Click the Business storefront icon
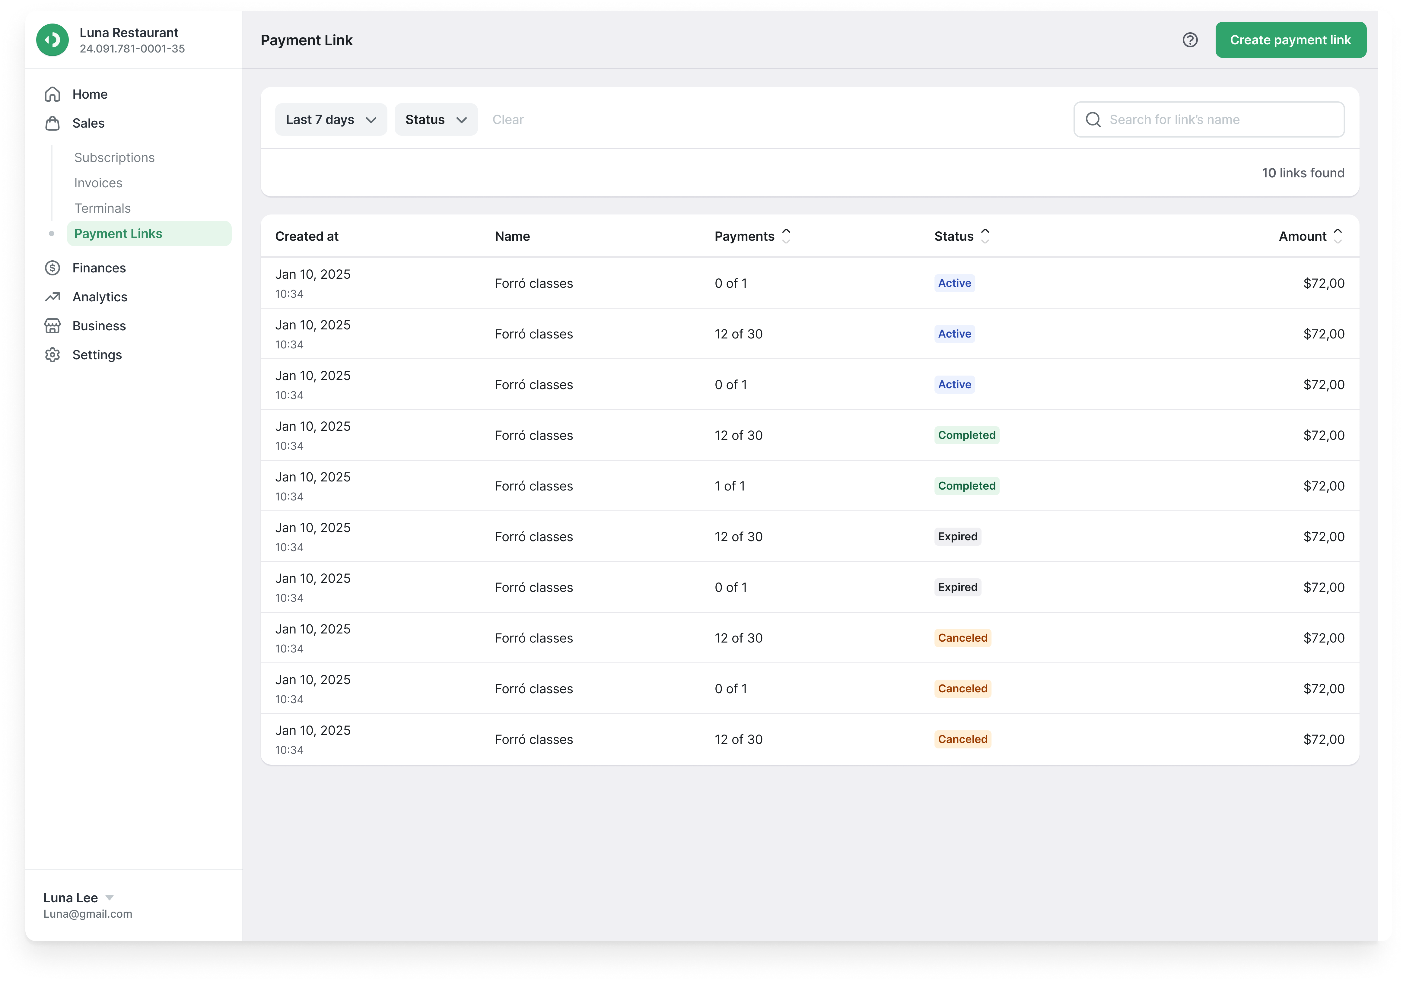 pyautogui.click(x=52, y=326)
